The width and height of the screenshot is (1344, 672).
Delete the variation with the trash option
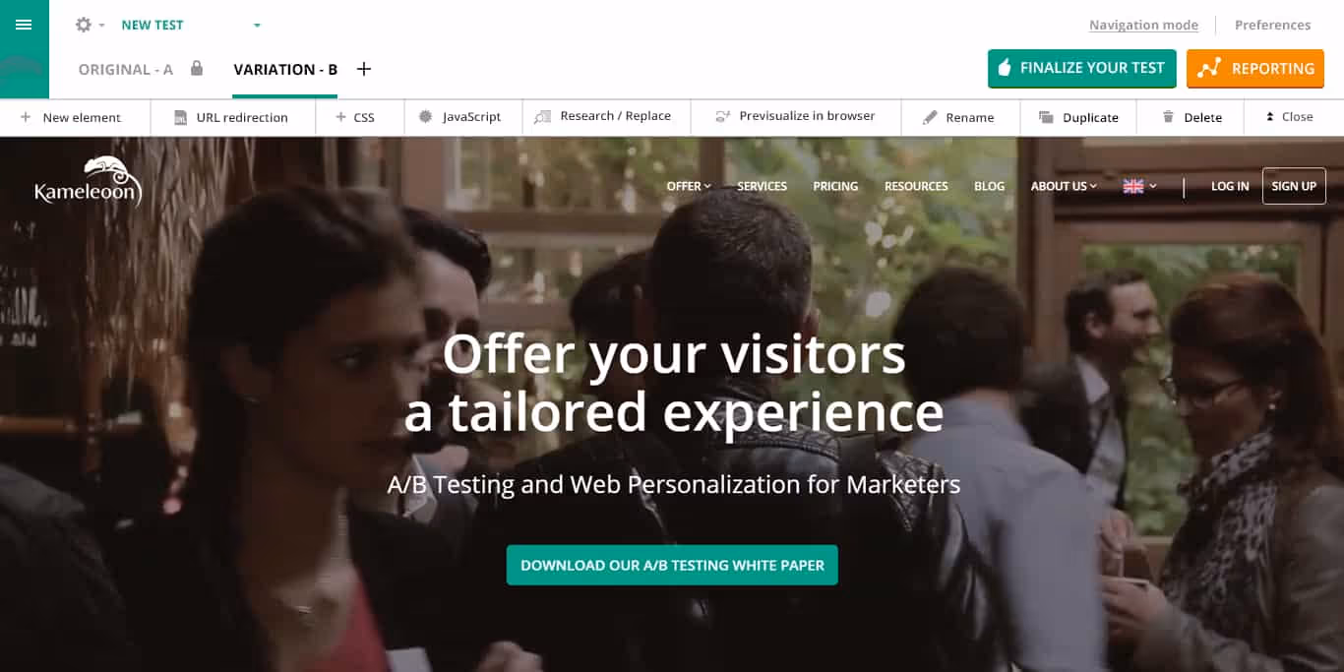pos(1191,117)
